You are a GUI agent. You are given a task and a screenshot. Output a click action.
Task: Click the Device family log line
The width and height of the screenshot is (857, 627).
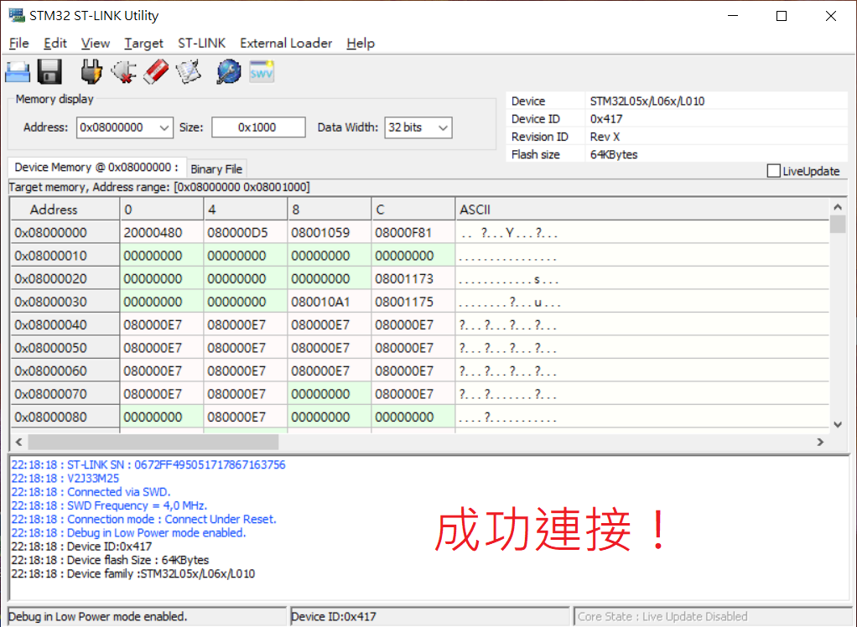tap(132, 574)
